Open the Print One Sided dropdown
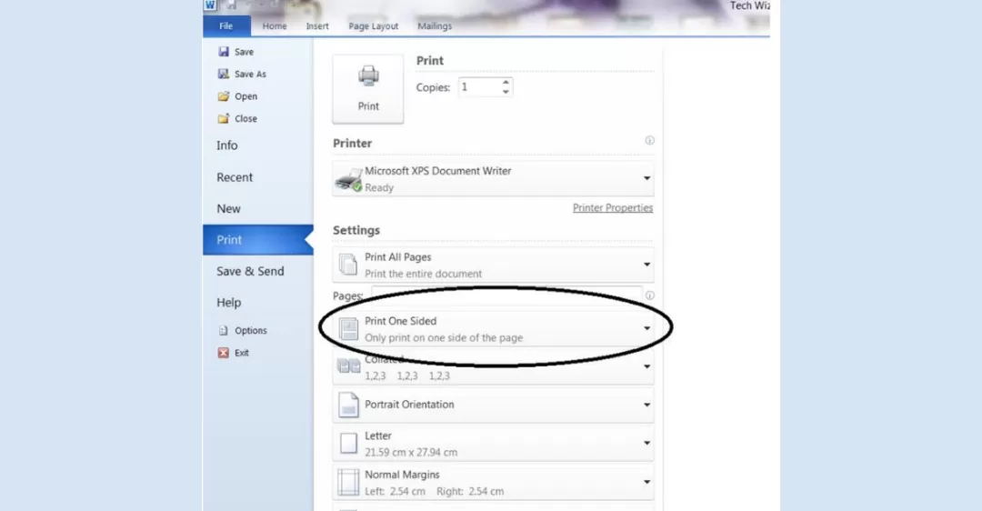Image resolution: width=982 pixels, height=511 pixels. 646,328
